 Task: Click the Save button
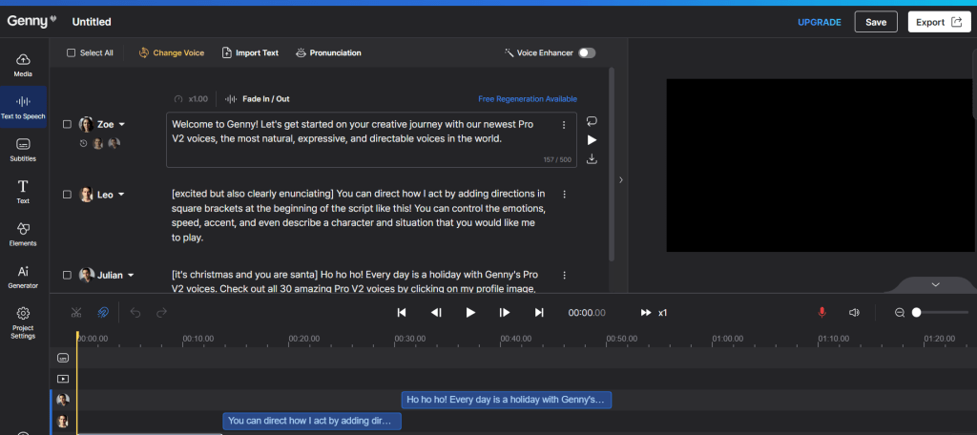coord(876,22)
